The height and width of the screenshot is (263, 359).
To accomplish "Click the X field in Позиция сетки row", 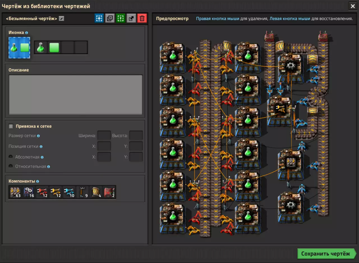I will coord(104,146).
